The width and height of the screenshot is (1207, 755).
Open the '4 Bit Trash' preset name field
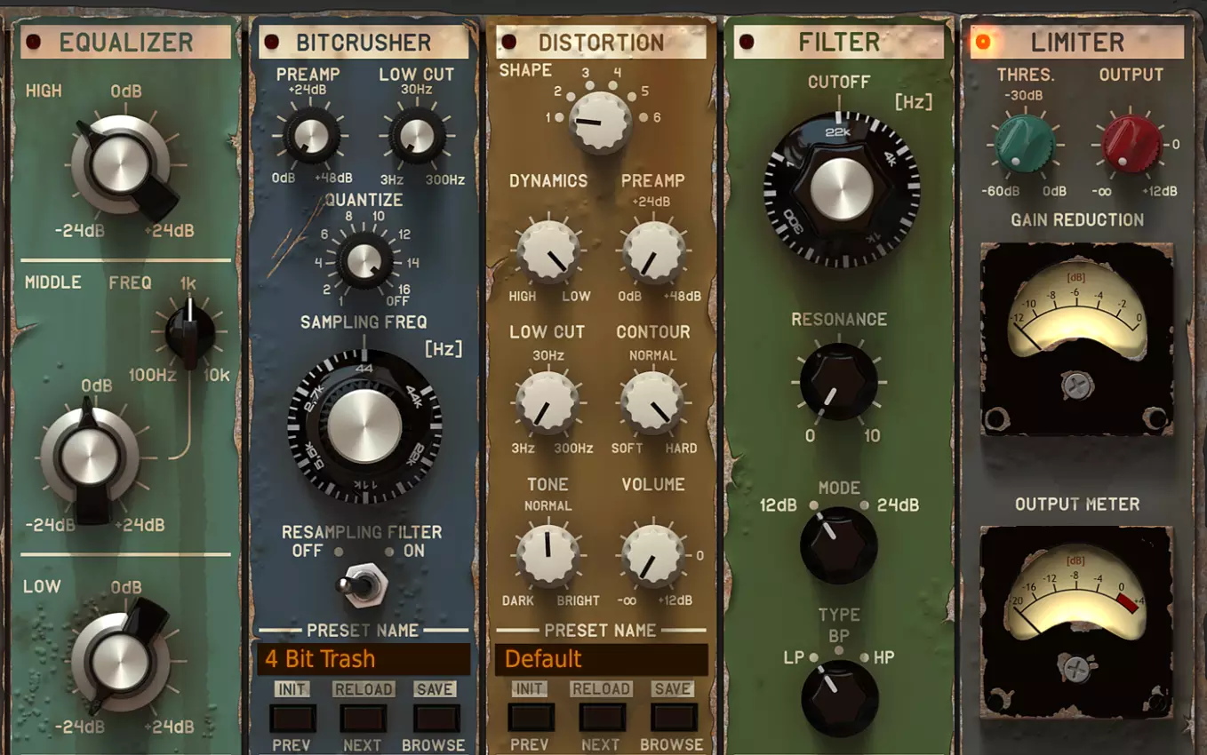pos(364,659)
